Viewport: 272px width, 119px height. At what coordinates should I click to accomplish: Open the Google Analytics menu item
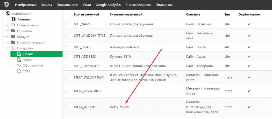[x=108, y=5]
